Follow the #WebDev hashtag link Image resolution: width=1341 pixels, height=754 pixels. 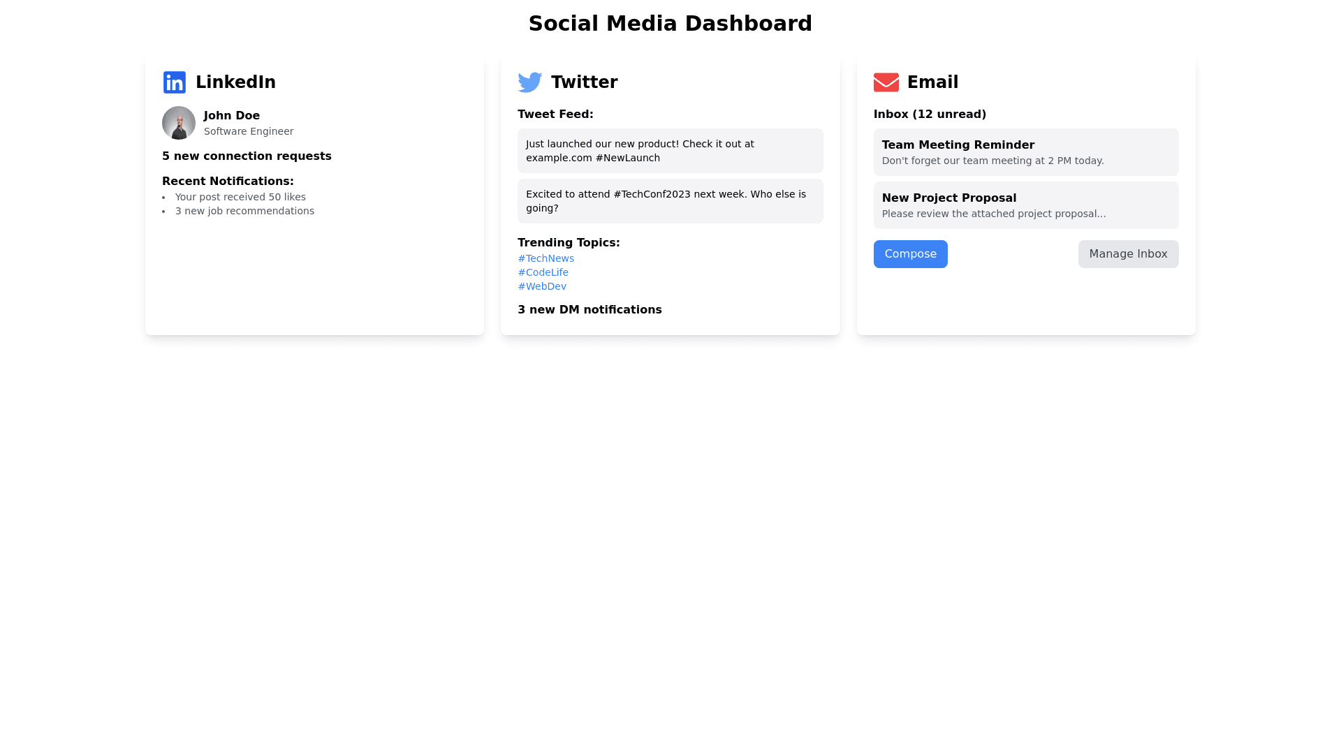542,286
